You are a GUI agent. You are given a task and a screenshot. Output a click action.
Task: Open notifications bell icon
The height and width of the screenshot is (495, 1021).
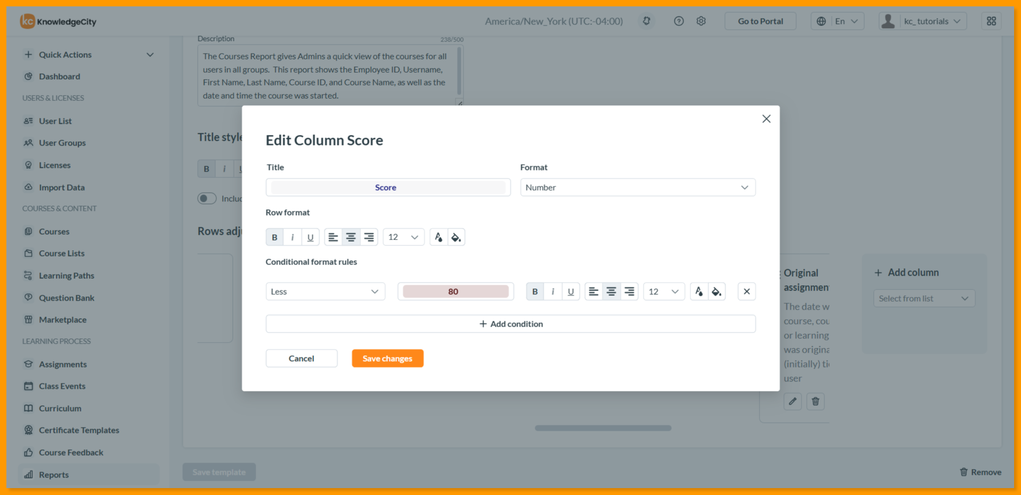pos(646,21)
